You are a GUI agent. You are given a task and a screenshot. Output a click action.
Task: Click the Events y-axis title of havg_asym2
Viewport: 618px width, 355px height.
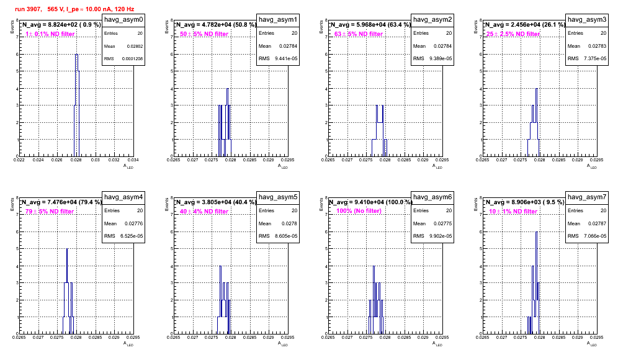[321, 27]
